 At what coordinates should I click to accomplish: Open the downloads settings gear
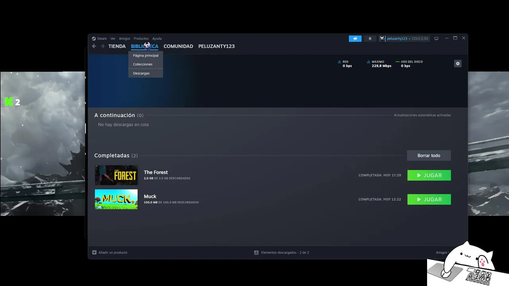coord(458,64)
